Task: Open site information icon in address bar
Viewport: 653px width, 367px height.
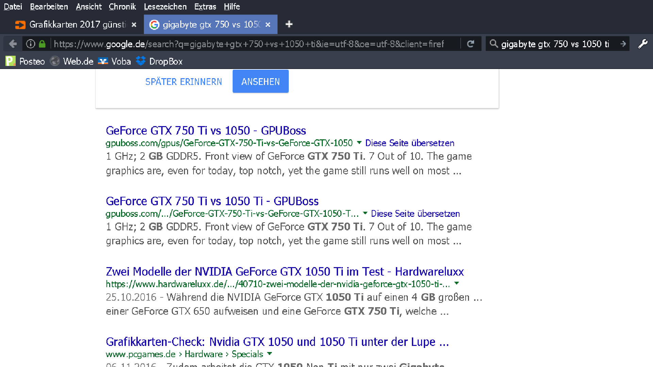Action: [x=31, y=44]
